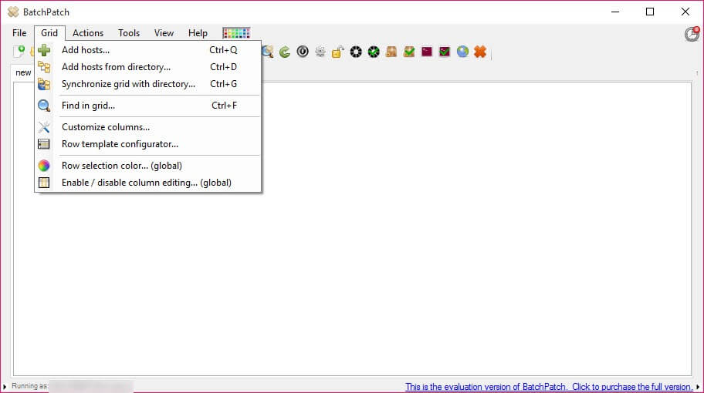
Task: Click the BatchPatch title bar app icon
Action: click(x=13, y=12)
